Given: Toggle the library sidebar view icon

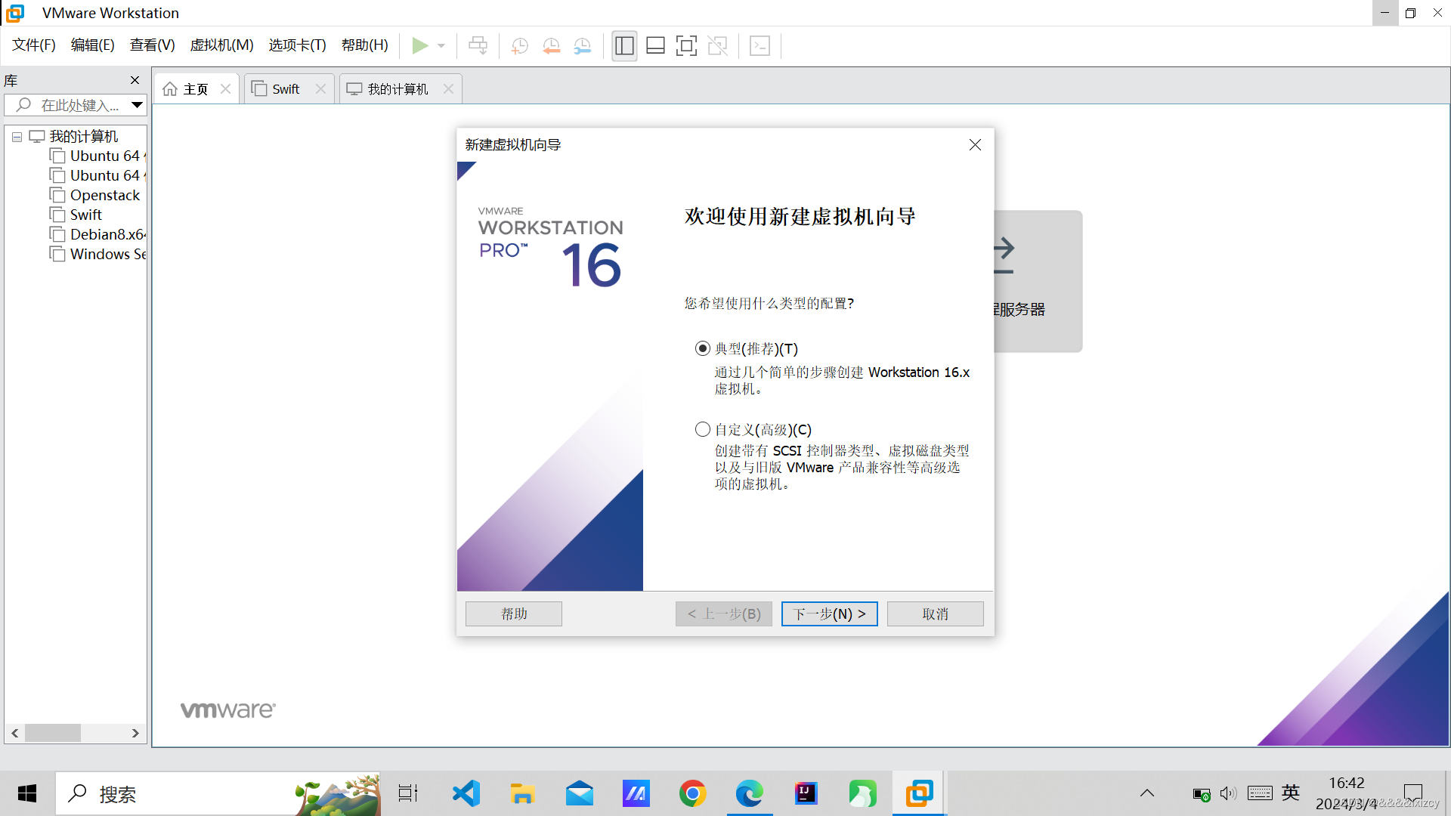Looking at the screenshot, I should pos(624,46).
